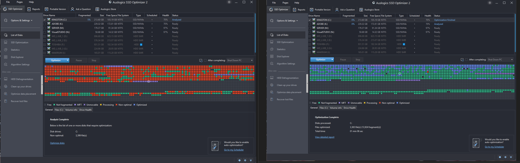Click Algorithm Settings icon in left window
The width and height of the screenshot is (520, 163).
(x=6, y=64)
